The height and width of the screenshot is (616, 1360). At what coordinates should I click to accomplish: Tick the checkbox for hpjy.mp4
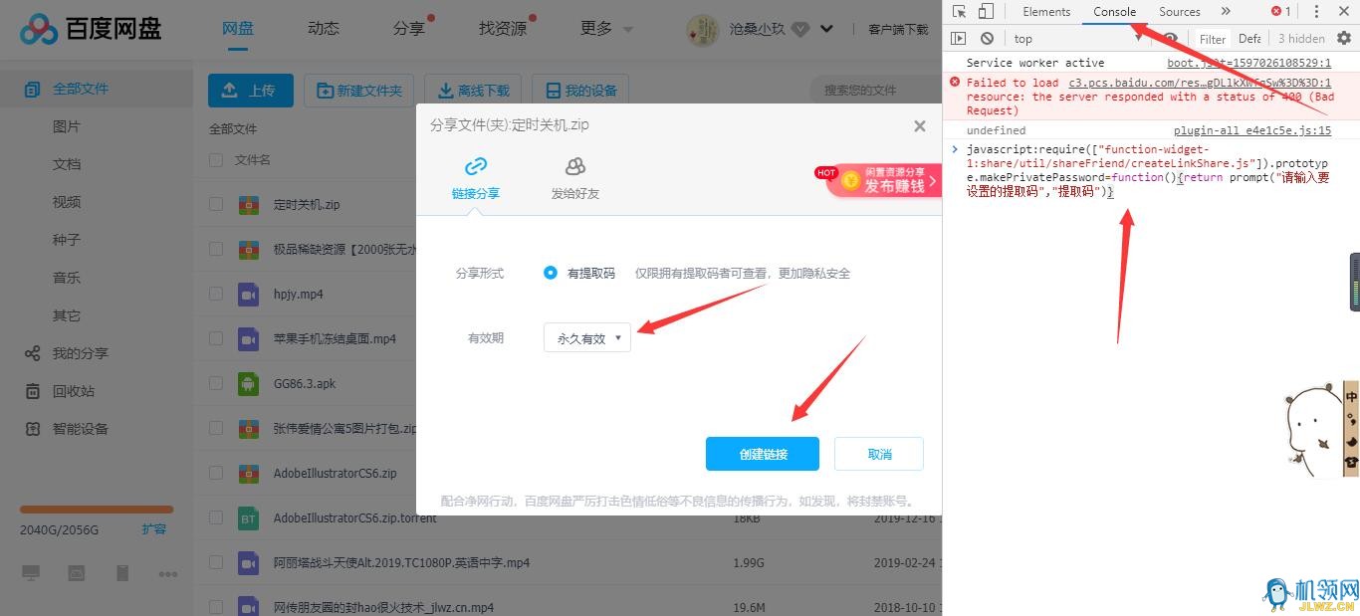click(x=216, y=295)
